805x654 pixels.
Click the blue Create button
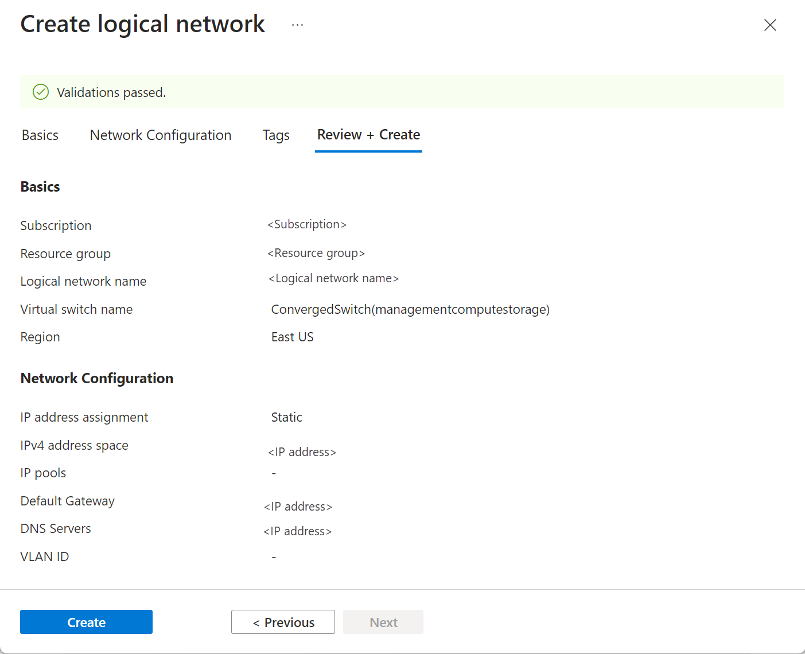tap(86, 622)
